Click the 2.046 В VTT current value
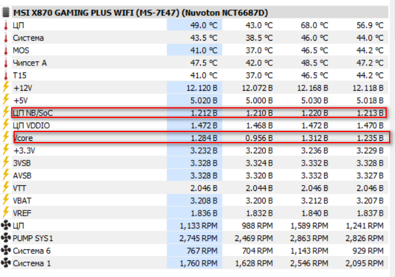Screen dimensions: 395x277 tap(204, 188)
